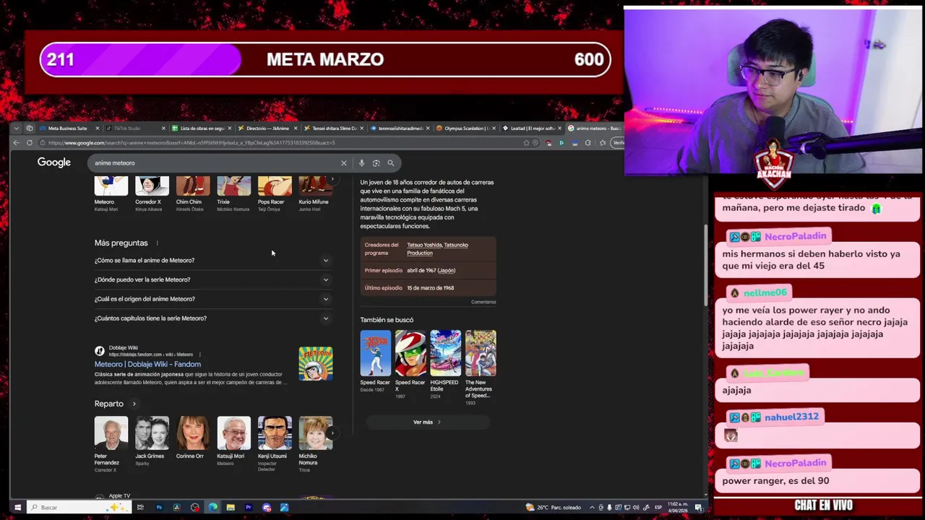Click the Windows taskbar Buscar box
The width and height of the screenshot is (925, 520).
point(79,508)
